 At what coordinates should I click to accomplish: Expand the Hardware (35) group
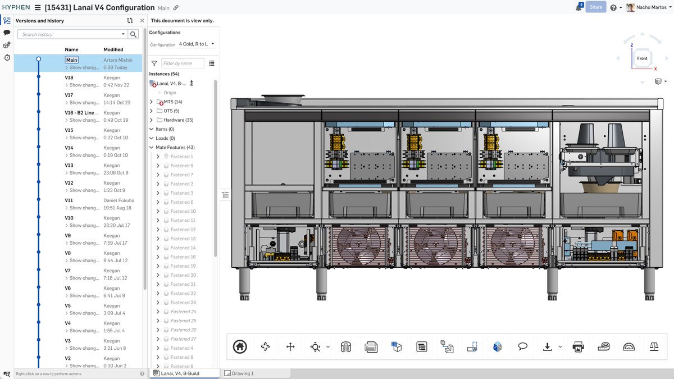[x=151, y=120]
